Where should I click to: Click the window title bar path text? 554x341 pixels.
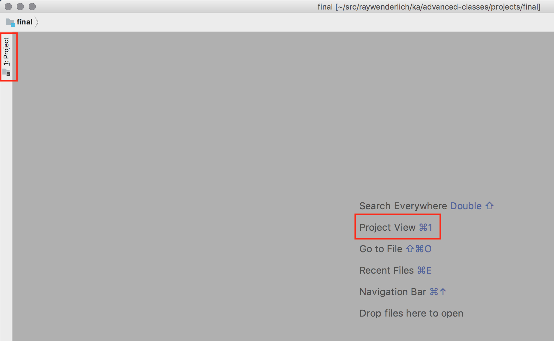429,7
